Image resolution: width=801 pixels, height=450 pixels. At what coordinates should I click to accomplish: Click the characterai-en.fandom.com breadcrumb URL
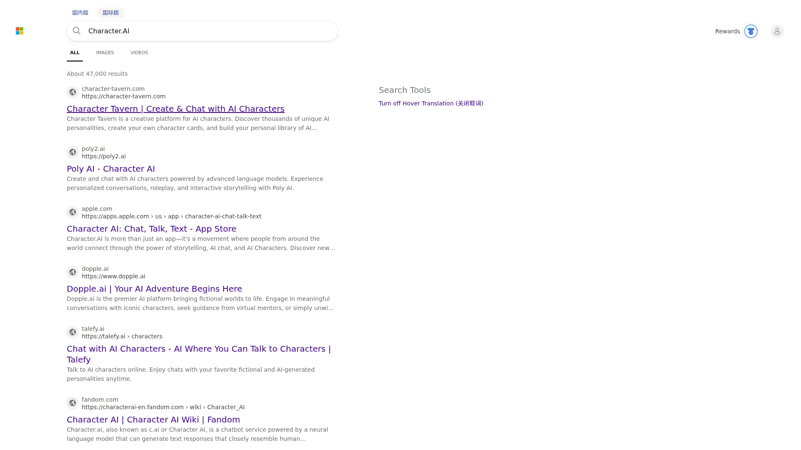163,407
